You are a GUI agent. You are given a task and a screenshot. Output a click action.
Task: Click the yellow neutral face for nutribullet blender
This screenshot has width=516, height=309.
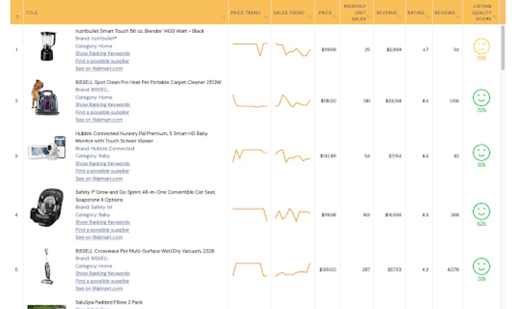[481, 46]
